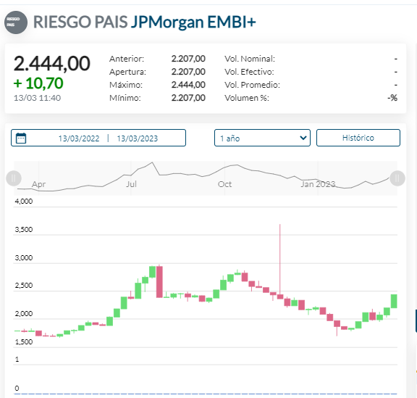Image resolution: width=417 pixels, height=398 pixels.
Task: Click the current value 2.444,00
Action: 52,64
